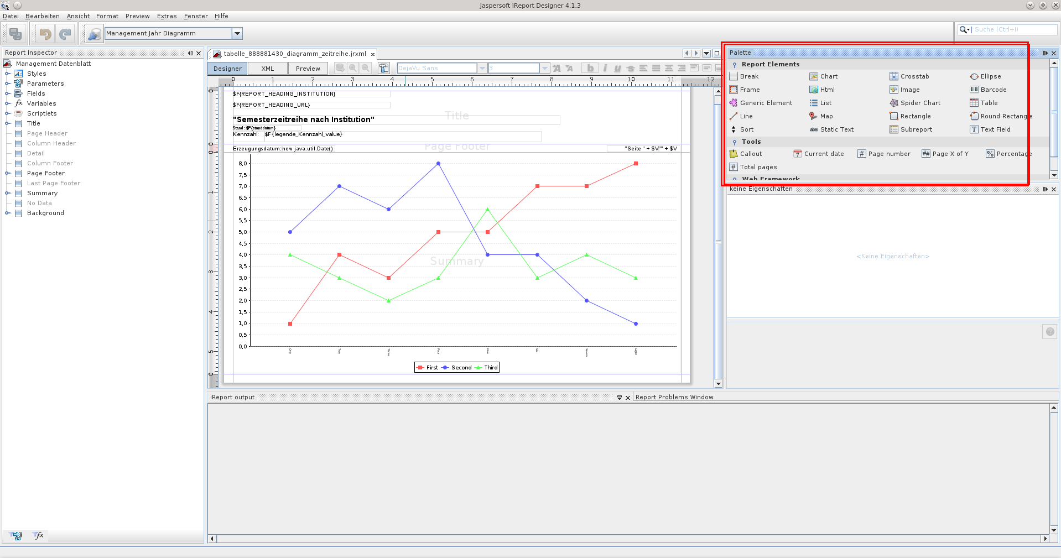Screen dimensions: 1061x558
Task: Expand the Variables tree node
Action: 7,103
